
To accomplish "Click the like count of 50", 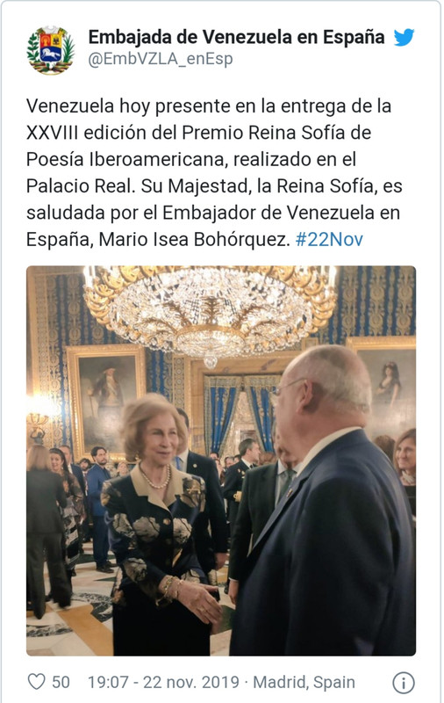I will click(x=61, y=683).
